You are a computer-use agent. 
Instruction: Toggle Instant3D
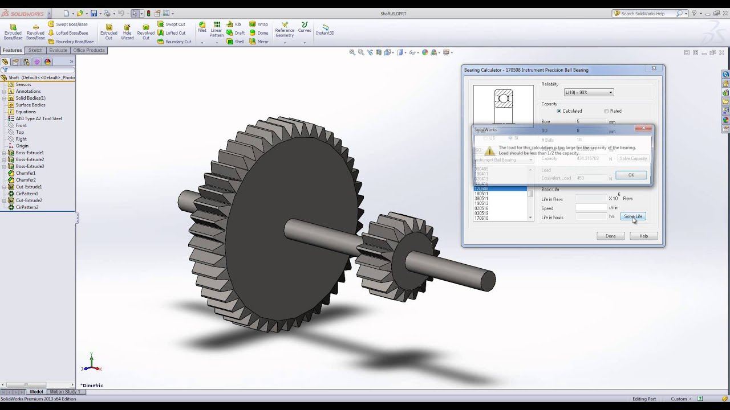(x=325, y=30)
